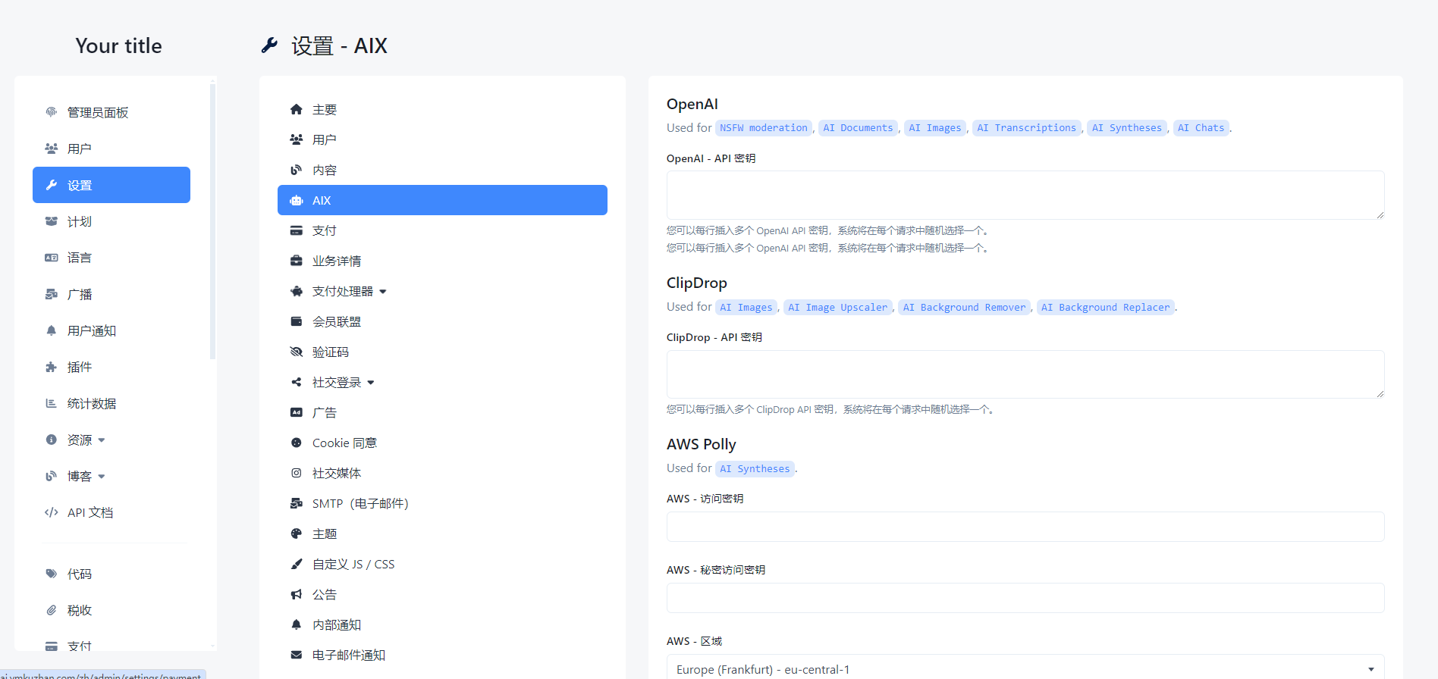Image resolution: width=1438 pixels, height=679 pixels.
Task: Click the envelope icon beside 电子邮件通知
Action: 297,655
